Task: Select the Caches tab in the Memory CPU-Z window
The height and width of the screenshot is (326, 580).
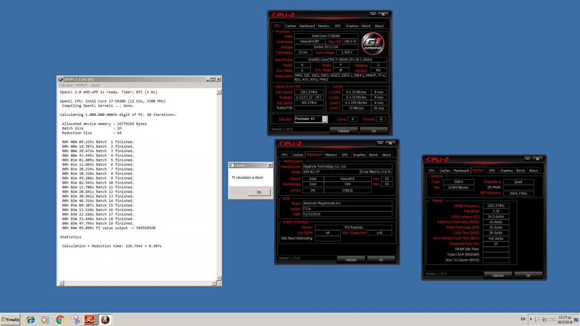Action: pyautogui.click(x=445, y=170)
